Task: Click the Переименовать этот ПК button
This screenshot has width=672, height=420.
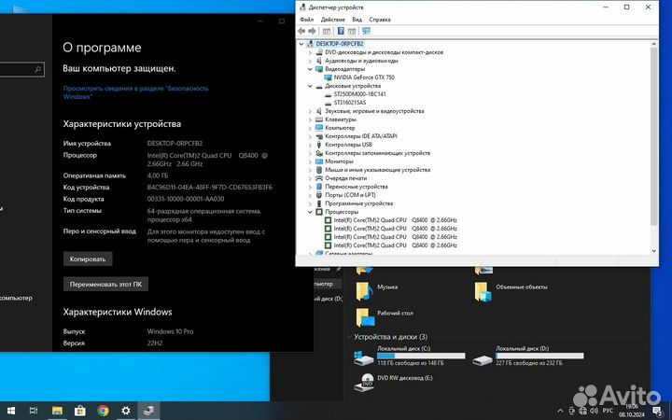Action: tap(105, 284)
